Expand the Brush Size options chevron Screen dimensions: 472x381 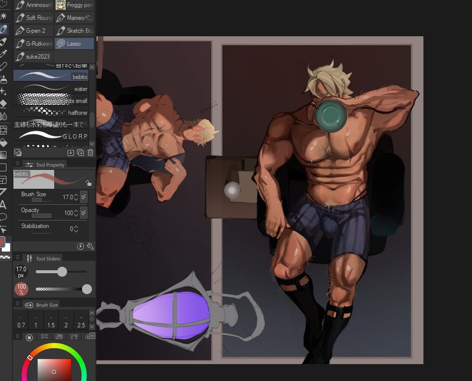[83, 197]
